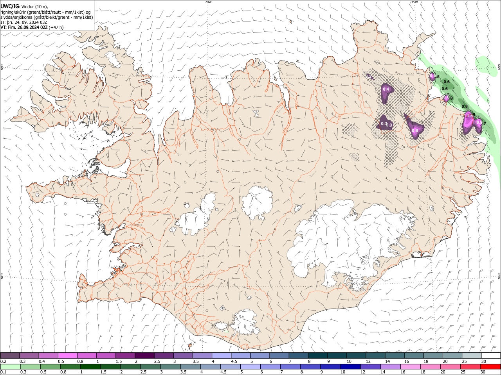Select the pale grey swatch starting at 25 in top row
501x375 pixels.
coord(472,355)
